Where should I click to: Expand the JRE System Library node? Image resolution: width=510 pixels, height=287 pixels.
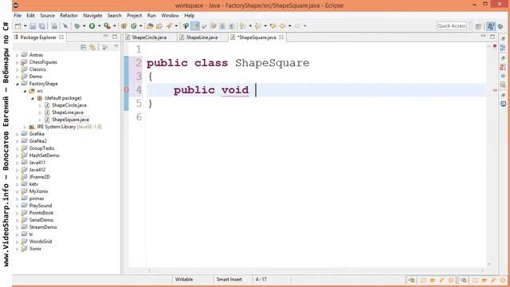point(25,127)
